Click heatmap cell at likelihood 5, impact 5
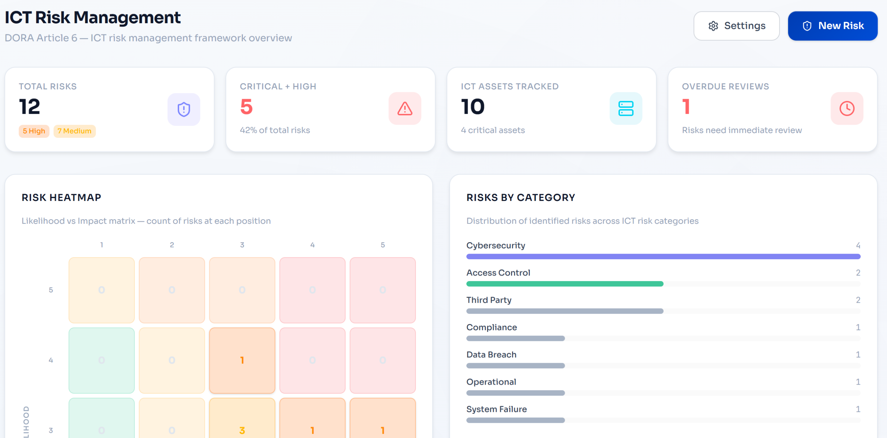Viewport: 887px width, 438px height. (383, 290)
